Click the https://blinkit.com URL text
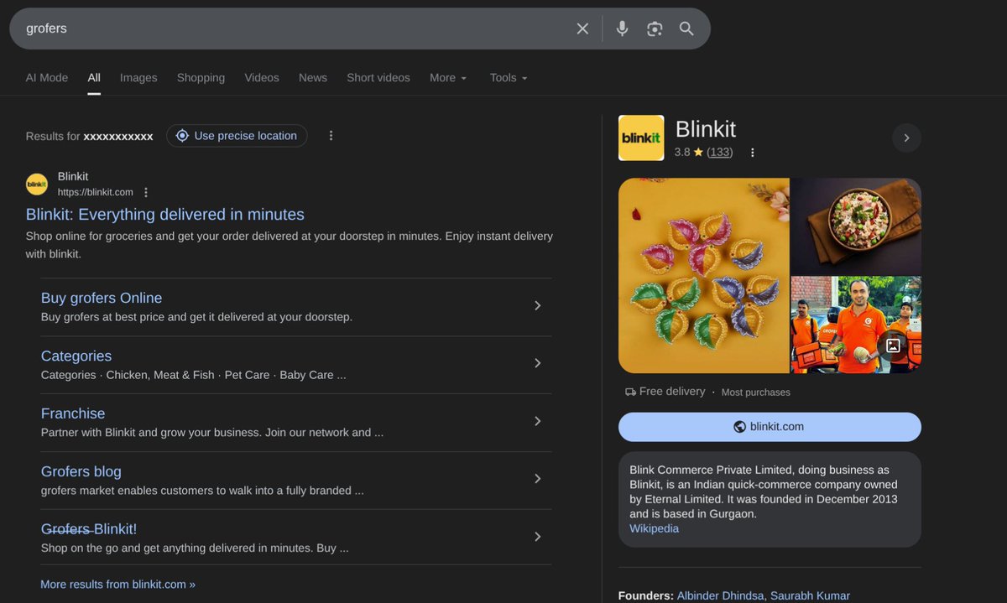This screenshot has height=603, width=1007. point(96,192)
